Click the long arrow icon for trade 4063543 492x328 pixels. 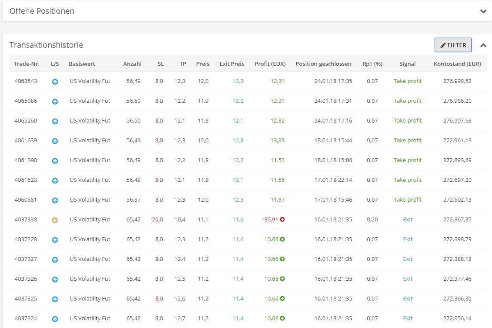tap(55, 81)
